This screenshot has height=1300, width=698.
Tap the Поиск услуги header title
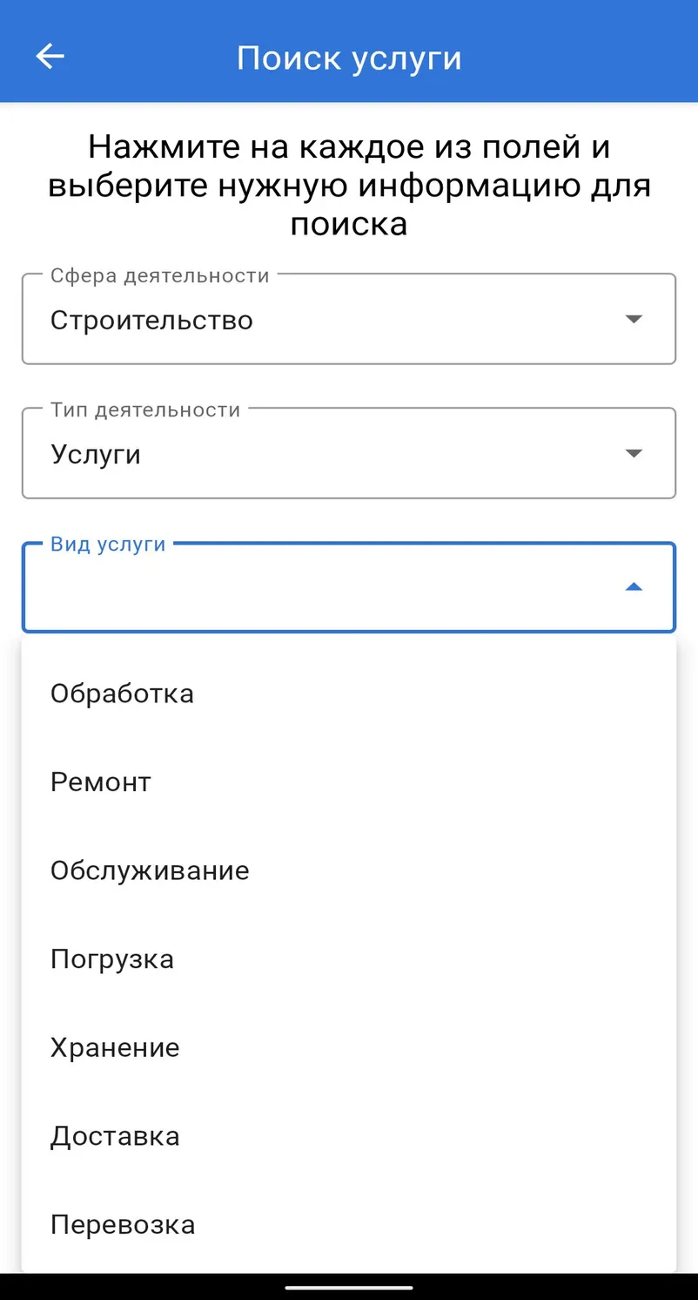click(349, 58)
